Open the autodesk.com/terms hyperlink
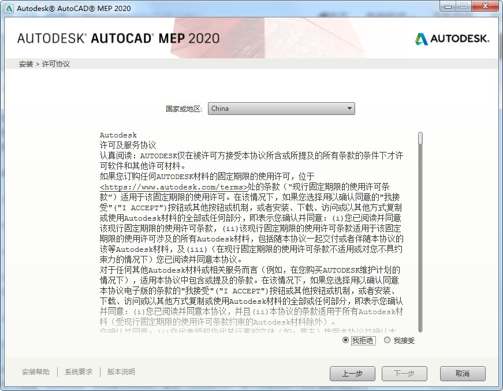 pyautogui.click(x=174, y=187)
